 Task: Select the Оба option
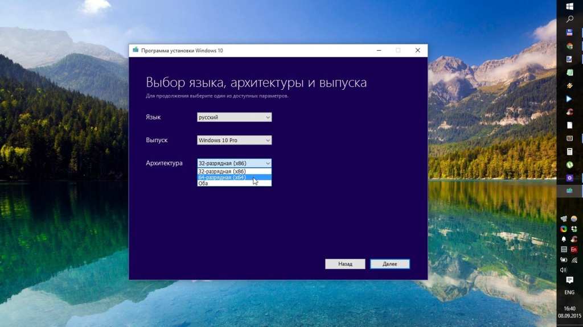click(x=234, y=183)
